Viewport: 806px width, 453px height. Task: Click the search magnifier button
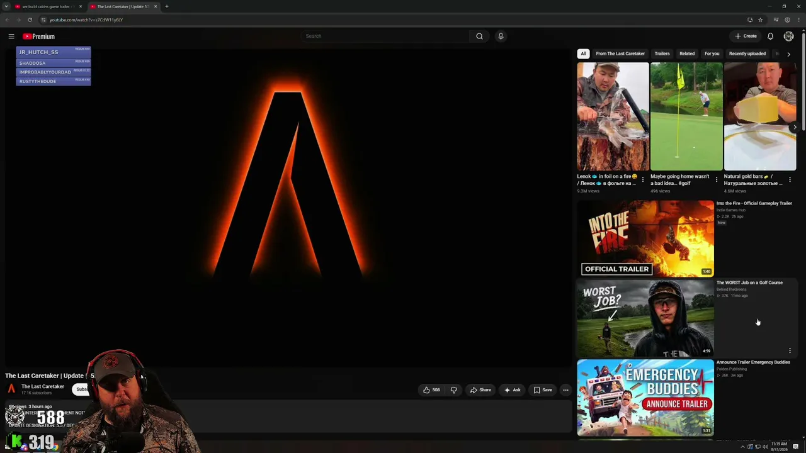(x=479, y=36)
